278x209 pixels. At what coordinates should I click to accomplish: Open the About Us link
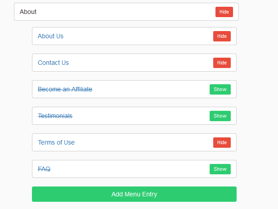pyautogui.click(x=50, y=36)
